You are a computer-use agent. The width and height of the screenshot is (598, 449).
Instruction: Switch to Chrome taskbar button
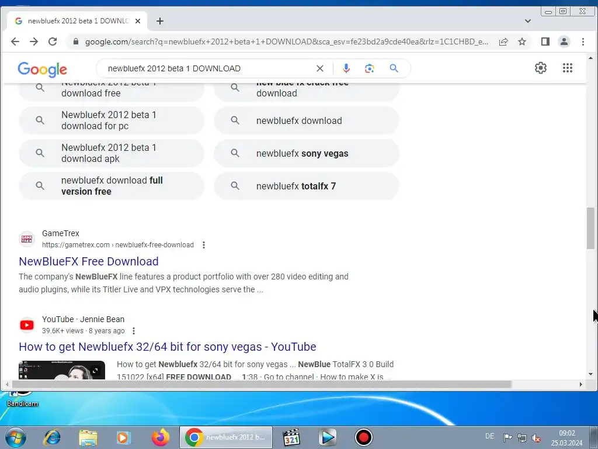pos(226,437)
